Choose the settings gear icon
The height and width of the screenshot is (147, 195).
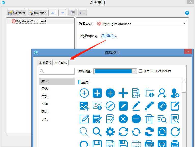pos(110,132)
